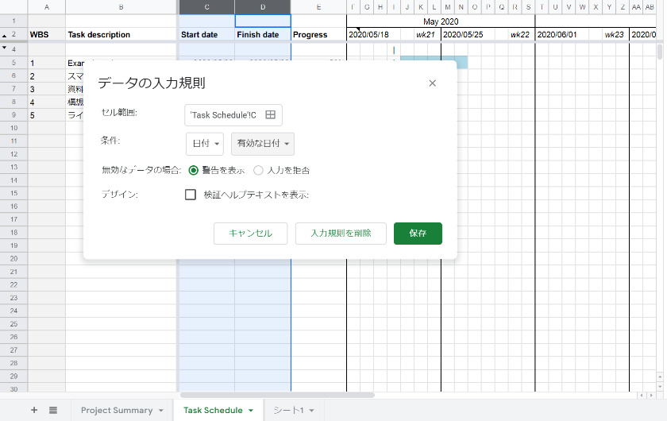The image size is (667, 421).
Task: Click the add sheet plus icon
Action: point(34,410)
